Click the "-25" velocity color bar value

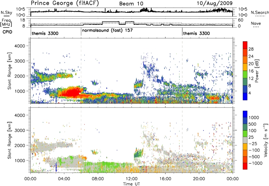pyautogui.click(x=253, y=144)
